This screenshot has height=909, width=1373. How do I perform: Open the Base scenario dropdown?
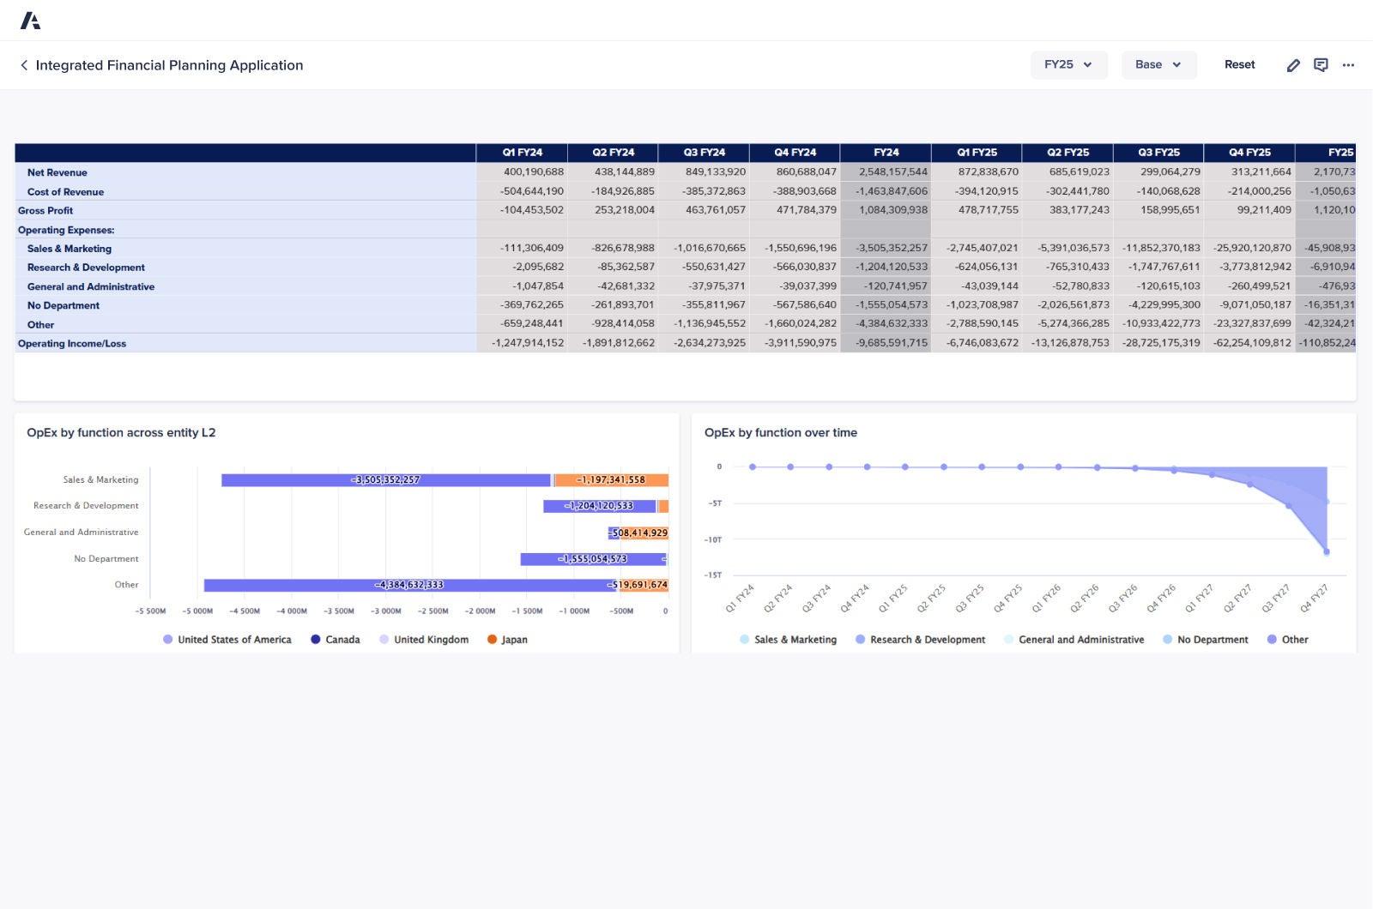coord(1158,64)
